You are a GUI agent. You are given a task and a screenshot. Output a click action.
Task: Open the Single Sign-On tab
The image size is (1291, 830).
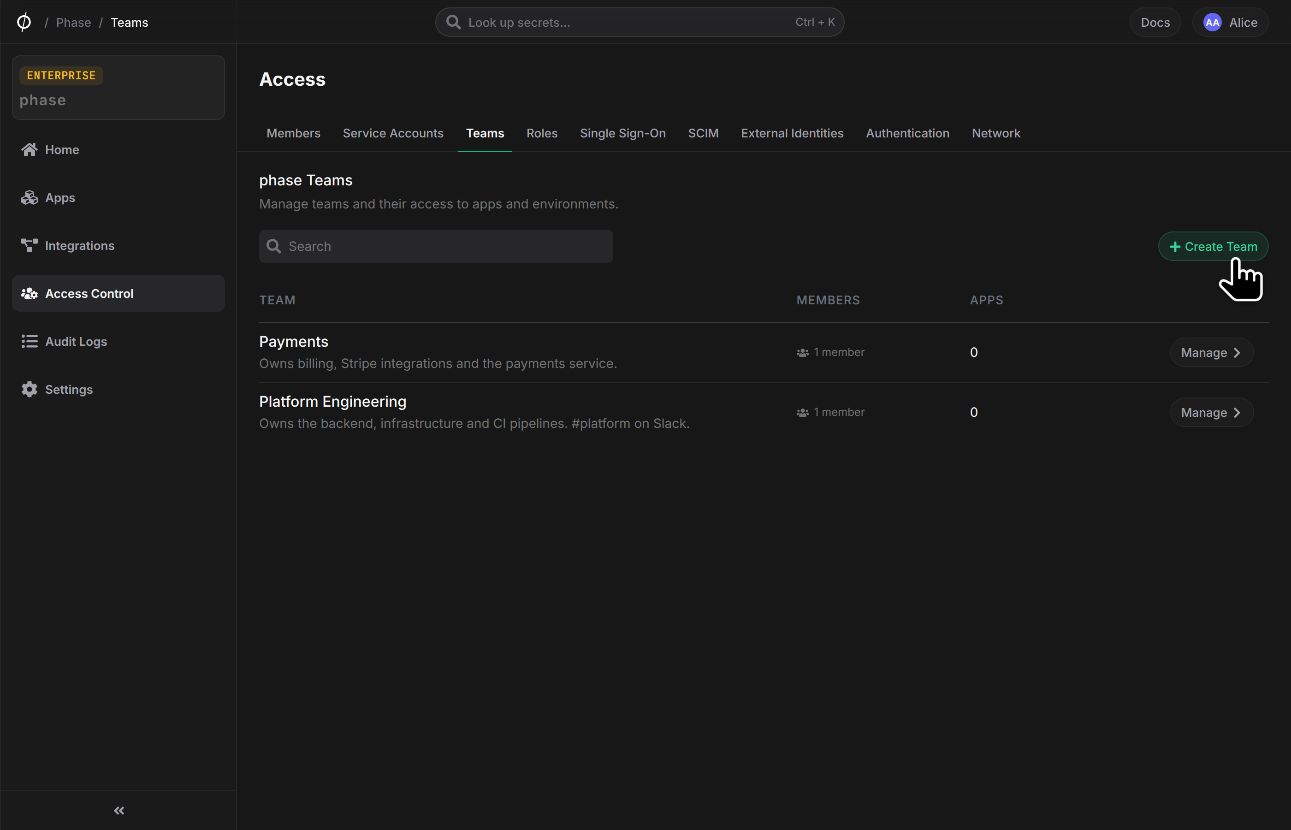(622, 133)
